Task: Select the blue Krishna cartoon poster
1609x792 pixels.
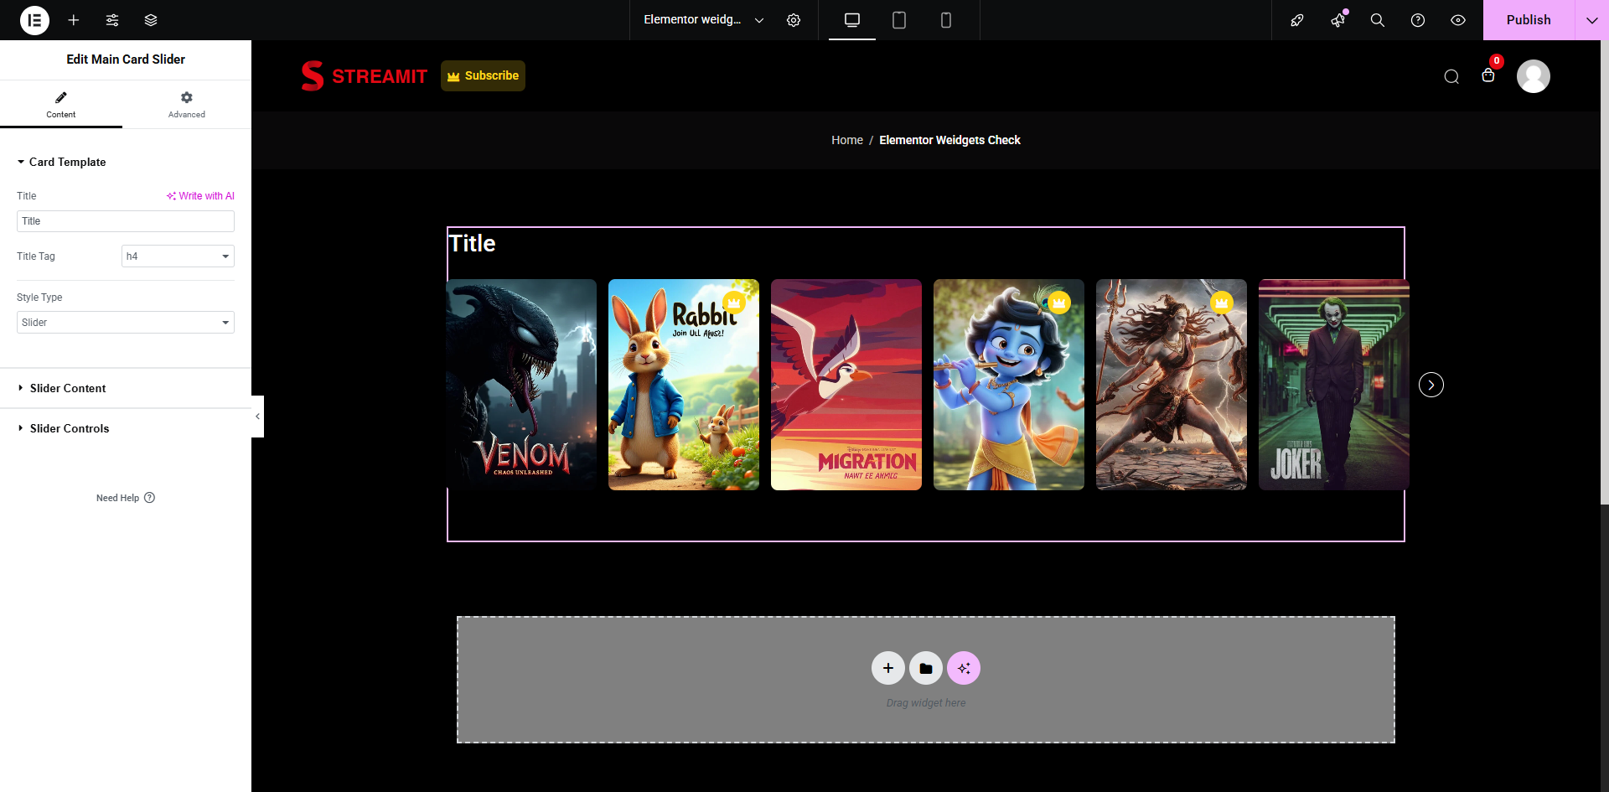Action: click(x=1009, y=385)
